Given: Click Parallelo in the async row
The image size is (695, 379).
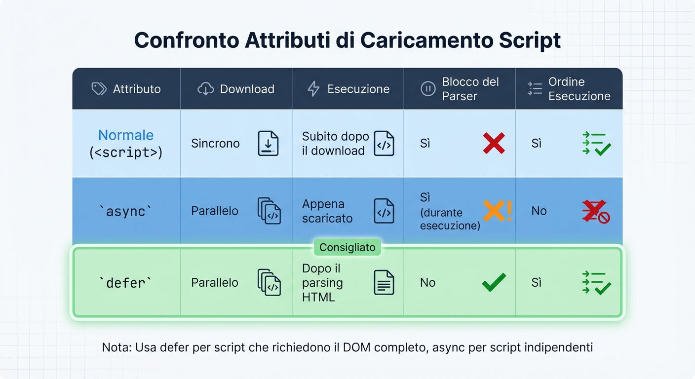Looking at the screenshot, I should [x=215, y=211].
